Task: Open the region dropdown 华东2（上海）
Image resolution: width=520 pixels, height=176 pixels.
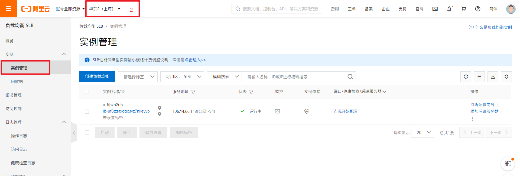Action: click(x=105, y=9)
